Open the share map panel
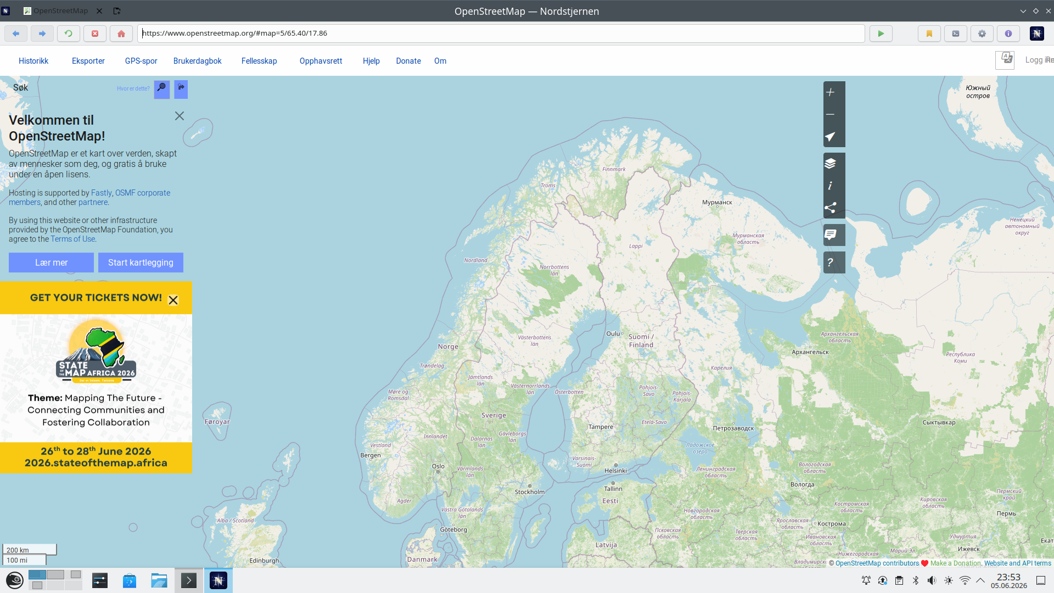 [x=834, y=208]
